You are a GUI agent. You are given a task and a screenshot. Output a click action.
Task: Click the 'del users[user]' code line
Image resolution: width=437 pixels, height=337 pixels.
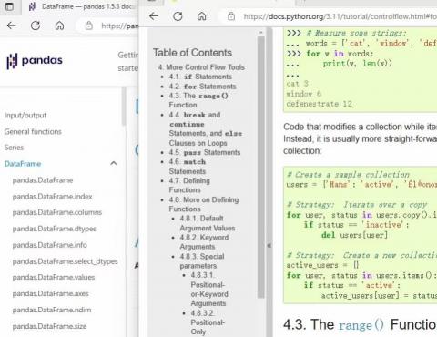tap(354, 235)
